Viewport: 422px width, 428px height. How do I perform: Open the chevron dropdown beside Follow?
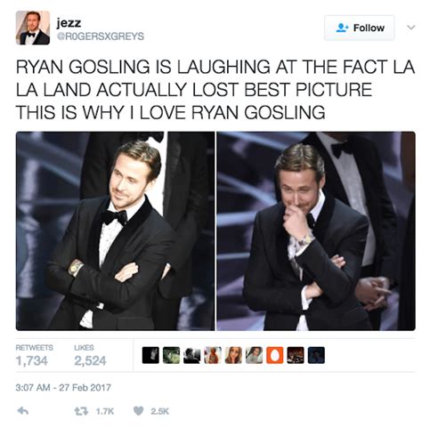[410, 28]
